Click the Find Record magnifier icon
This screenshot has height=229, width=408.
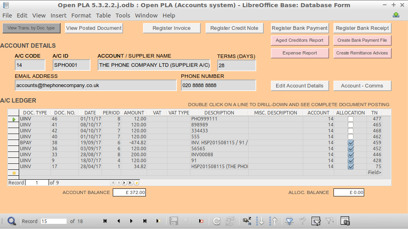12,221
